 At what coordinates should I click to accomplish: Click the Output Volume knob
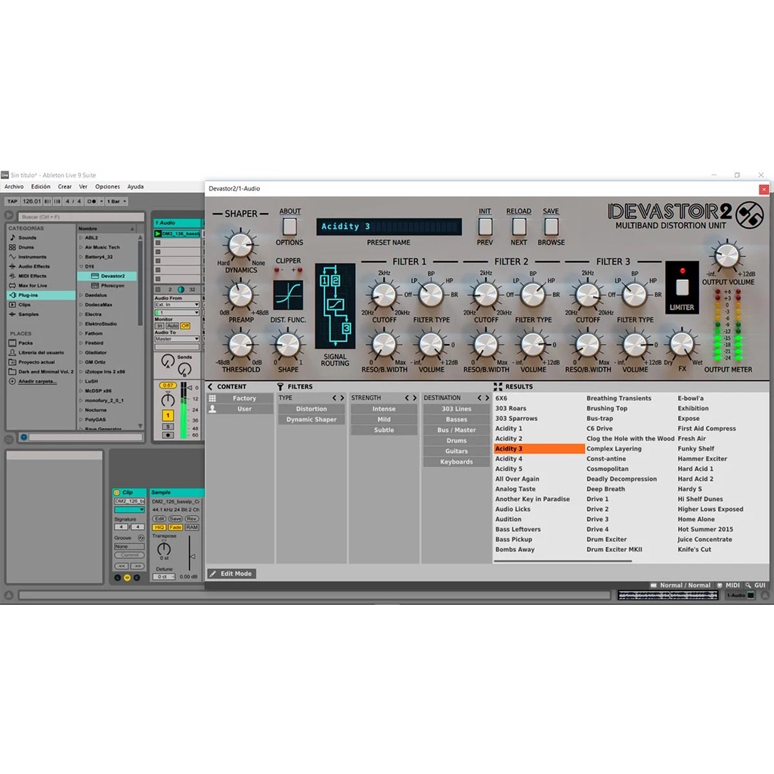[x=726, y=255]
